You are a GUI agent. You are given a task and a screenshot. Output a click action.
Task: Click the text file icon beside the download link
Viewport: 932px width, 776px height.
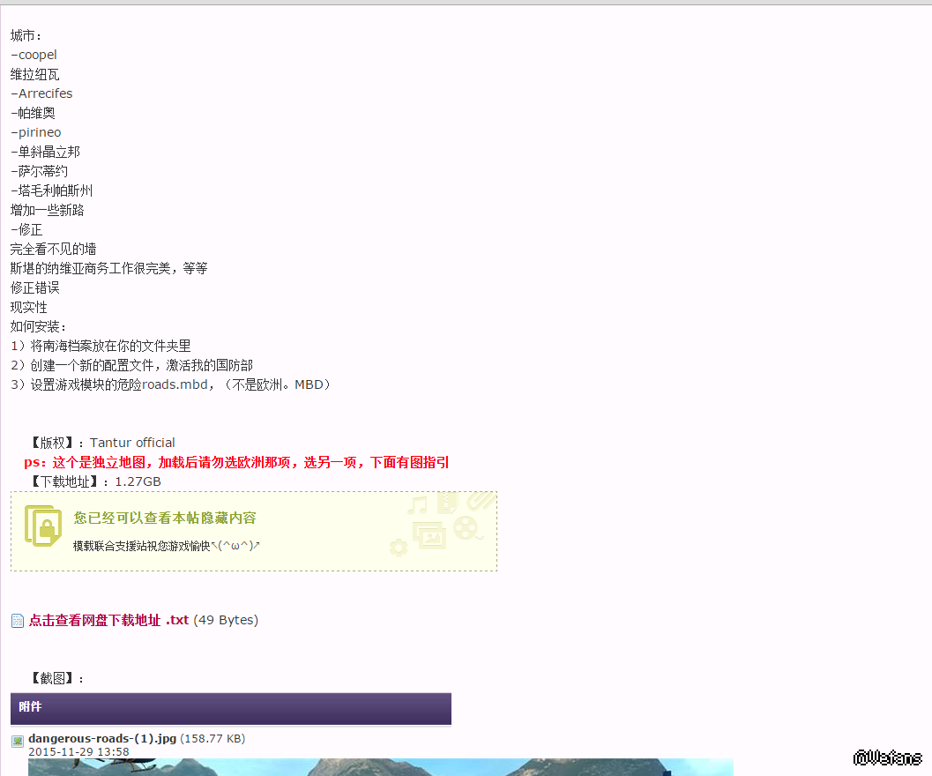[18, 621]
